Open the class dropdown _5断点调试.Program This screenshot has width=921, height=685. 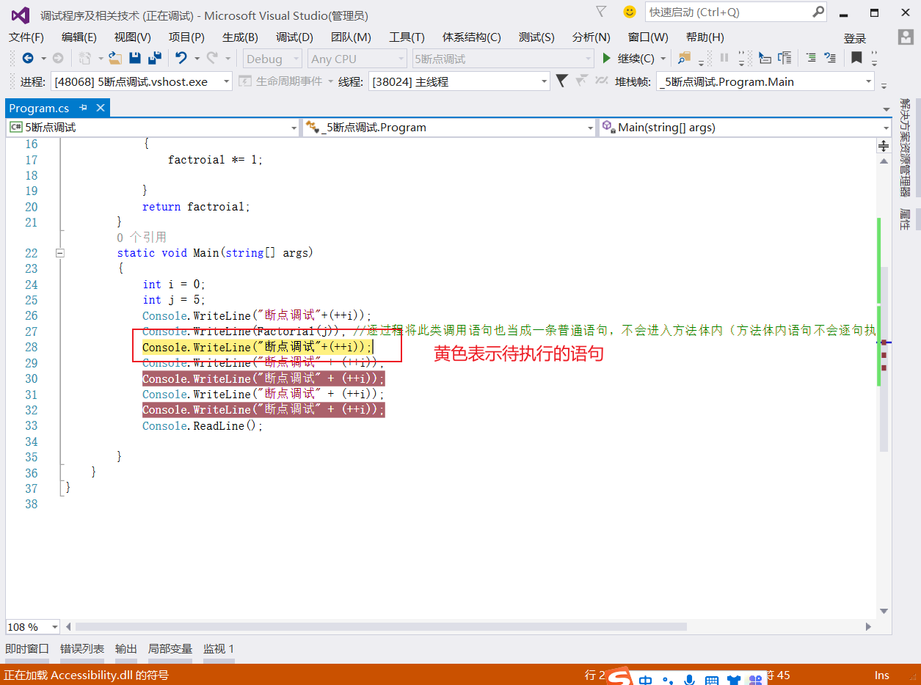point(449,128)
